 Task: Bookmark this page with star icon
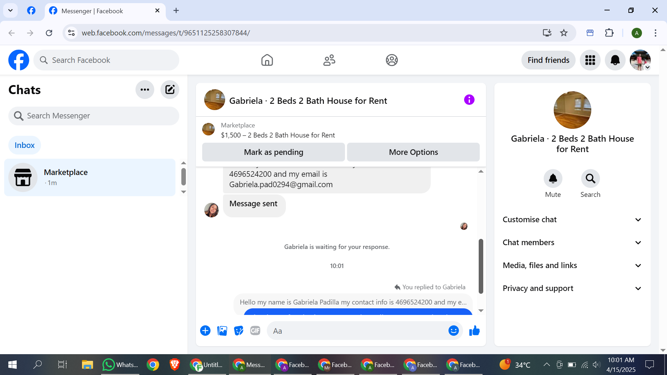564,33
